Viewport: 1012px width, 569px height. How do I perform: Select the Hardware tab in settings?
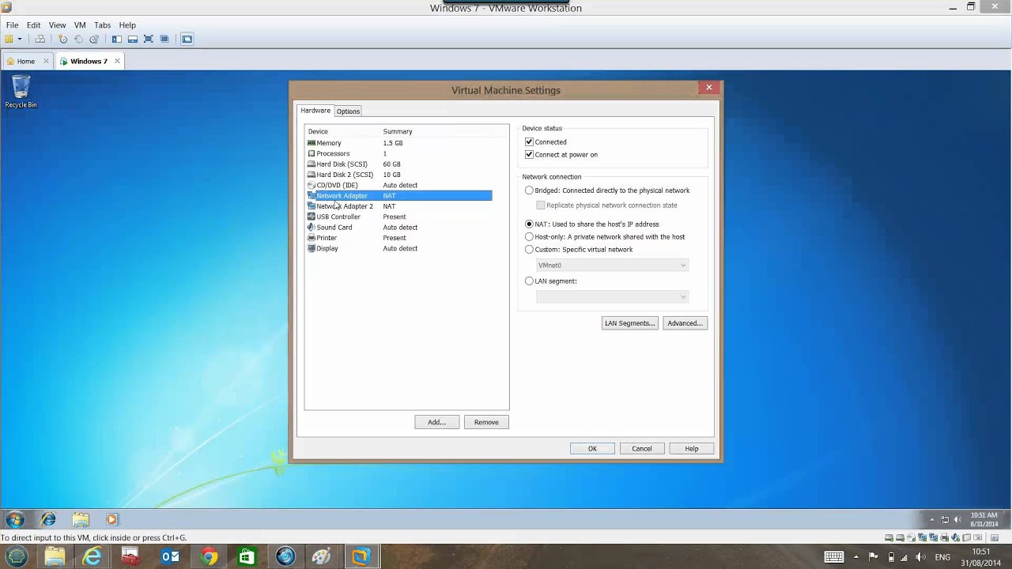[x=315, y=111]
